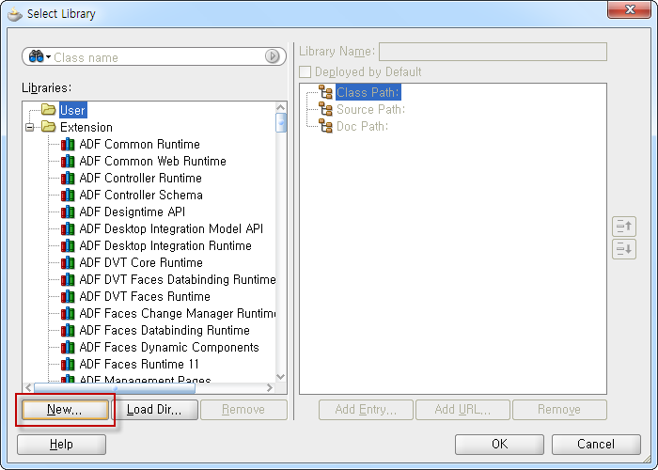Click the ADF DVT Faces Runtime icon
The height and width of the screenshot is (470, 658).
point(68,296)
